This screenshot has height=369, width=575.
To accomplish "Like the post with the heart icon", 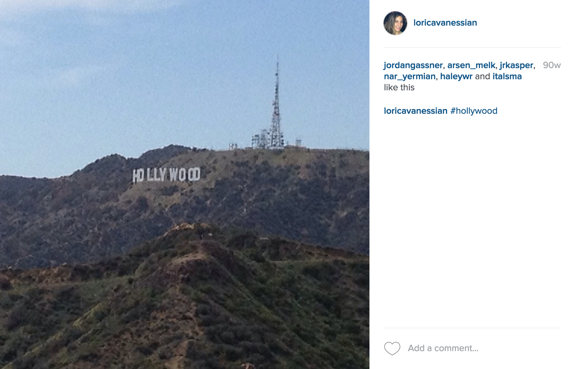I will tap(392, 348).
